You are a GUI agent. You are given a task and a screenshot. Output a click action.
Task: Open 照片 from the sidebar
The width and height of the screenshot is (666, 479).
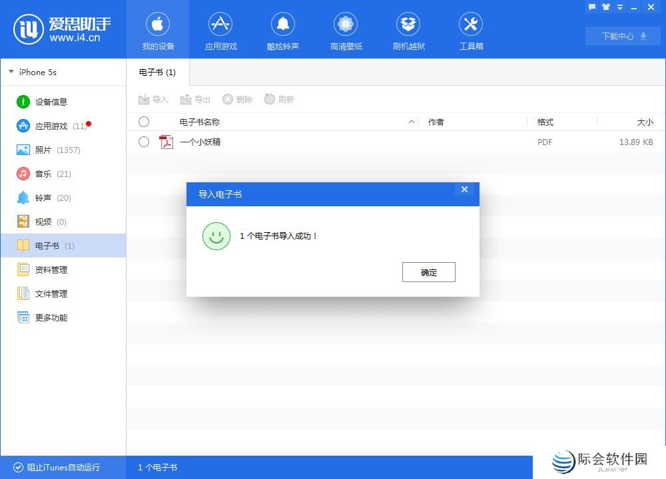coord(43,150)
